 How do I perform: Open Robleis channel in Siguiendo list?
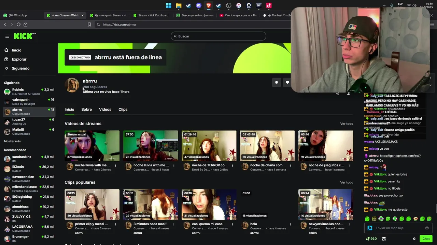tap(29, 92)
